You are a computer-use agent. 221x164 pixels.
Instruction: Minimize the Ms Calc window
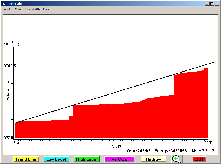(207, 4)
